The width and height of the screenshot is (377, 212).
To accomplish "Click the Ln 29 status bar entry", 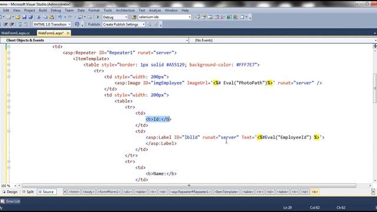I will coord(287,208).
